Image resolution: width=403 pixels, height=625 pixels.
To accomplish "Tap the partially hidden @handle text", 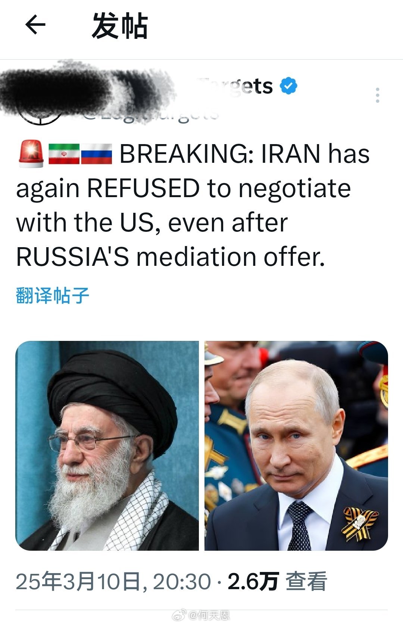I will pyautogui.click(x=149, y=114).
